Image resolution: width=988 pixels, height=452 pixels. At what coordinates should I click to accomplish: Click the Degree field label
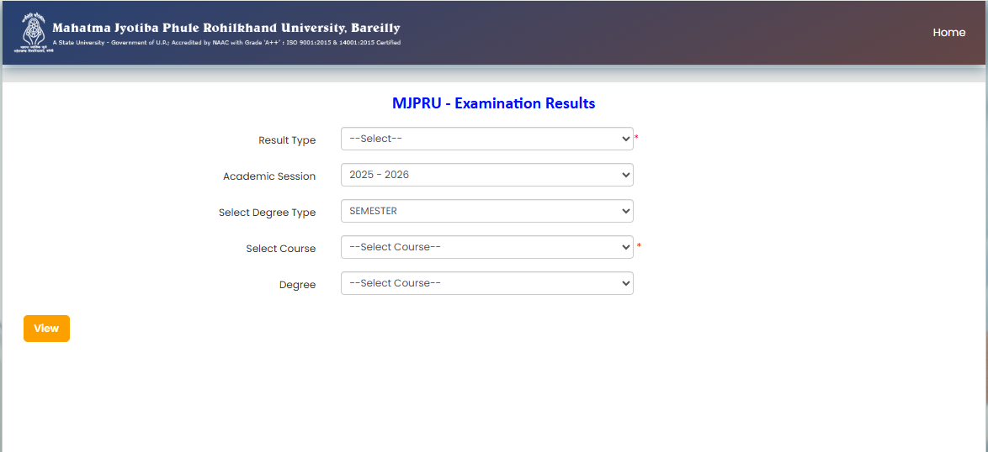coord(297,285)
